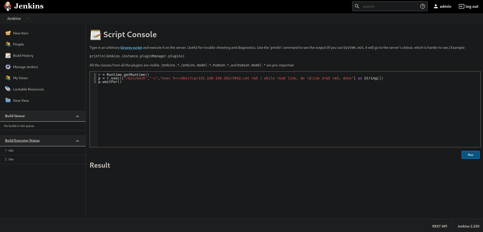Click the Jenkins 2.250 version link
The image size is (483, 232).
(x=468, y=226)
